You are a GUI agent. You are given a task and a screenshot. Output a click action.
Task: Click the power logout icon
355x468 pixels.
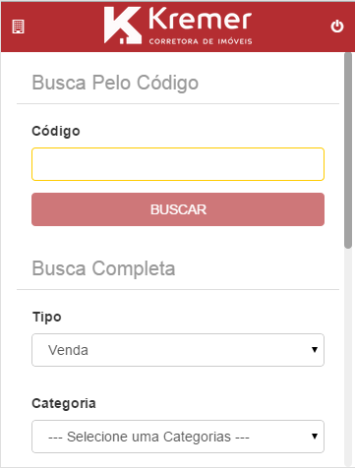pyautogui.click(x=337, y=27)
